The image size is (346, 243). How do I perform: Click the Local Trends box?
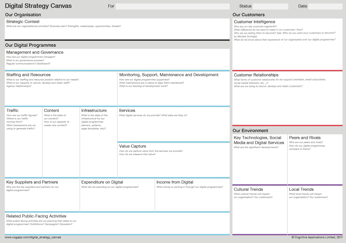(315, 210)
